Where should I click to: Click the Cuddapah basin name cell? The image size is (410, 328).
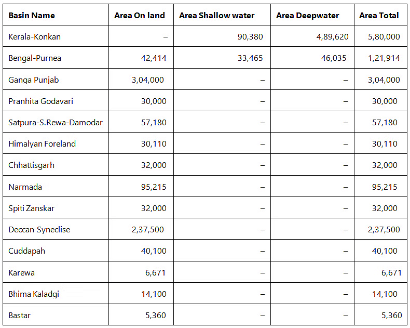[x=27, y=251]
